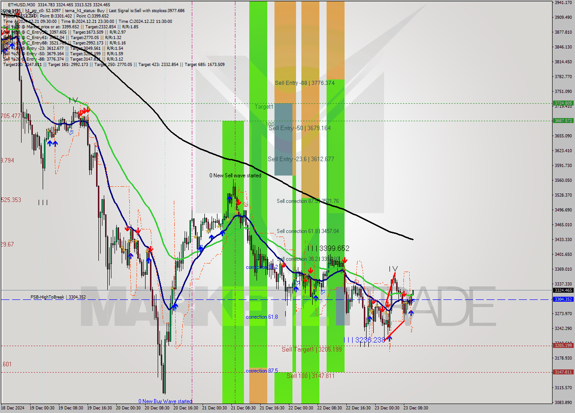Viewport: 575px width, 413px height.
Task: Click the blue 'correction 61.8' label
Action: pos(262,317)
